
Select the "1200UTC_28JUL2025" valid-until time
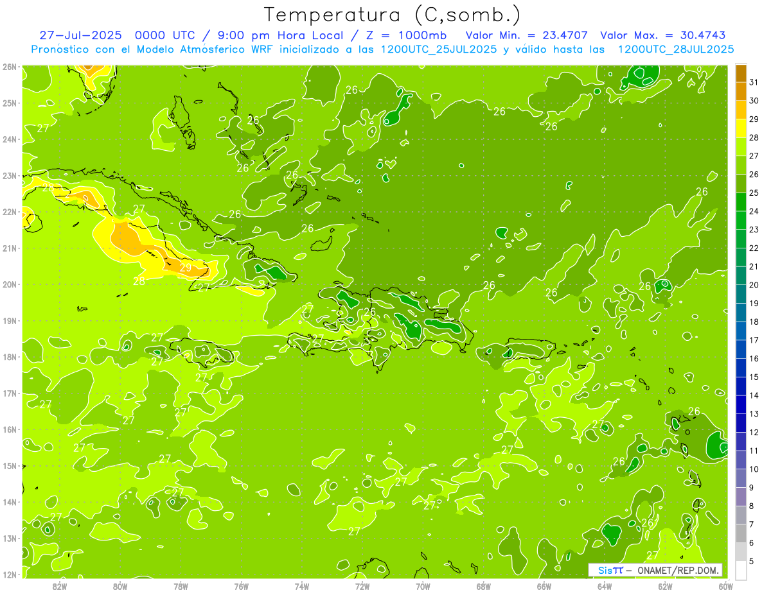pyautogui.click(x=676, y=49)
